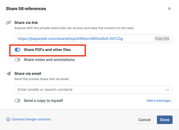
Task: Click the Add a message... link
Action: click(x=159, y=101)
